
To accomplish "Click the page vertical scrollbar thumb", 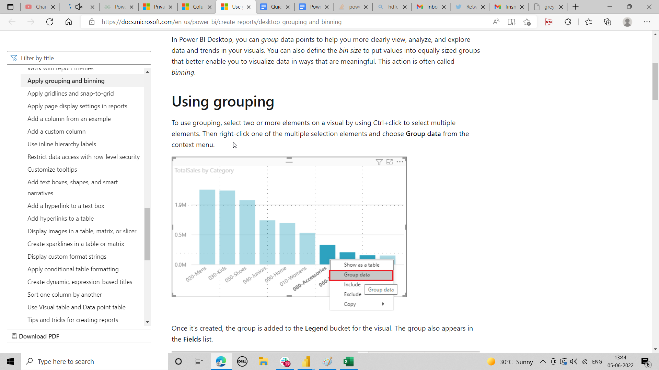I will (x=655, y=81).
